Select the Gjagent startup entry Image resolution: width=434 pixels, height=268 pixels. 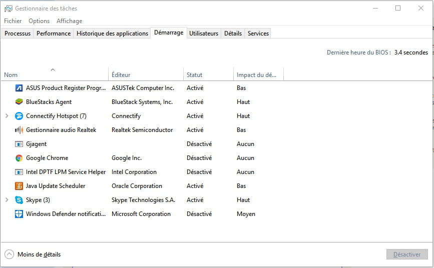click(x=36, y=144)
